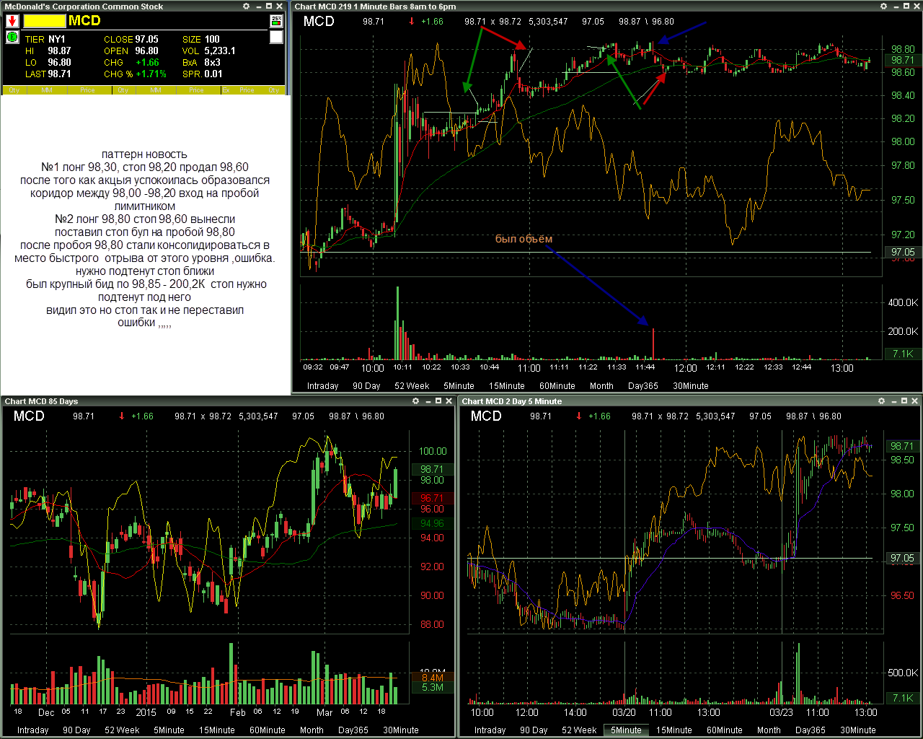This screenshot has height=739, width=923.
Task: Select Month tab in MCD 85 Days chart
Action: click(312, 730)
